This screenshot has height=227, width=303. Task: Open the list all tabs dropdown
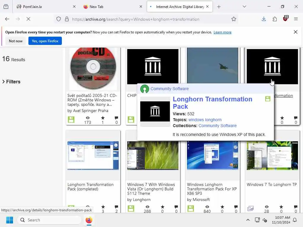pyautogui.click(x=244, y=7)
